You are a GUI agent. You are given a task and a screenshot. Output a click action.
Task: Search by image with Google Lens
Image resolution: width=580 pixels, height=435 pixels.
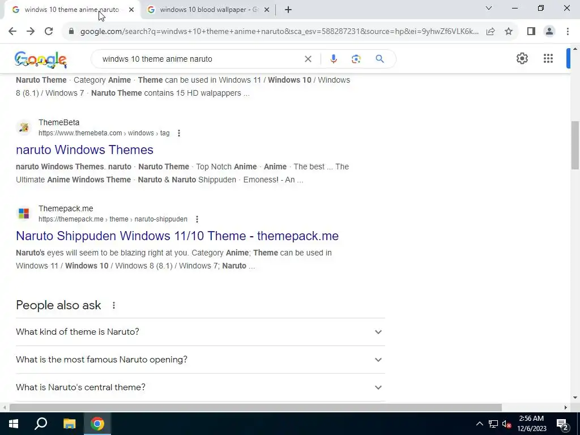click(356, 59)
